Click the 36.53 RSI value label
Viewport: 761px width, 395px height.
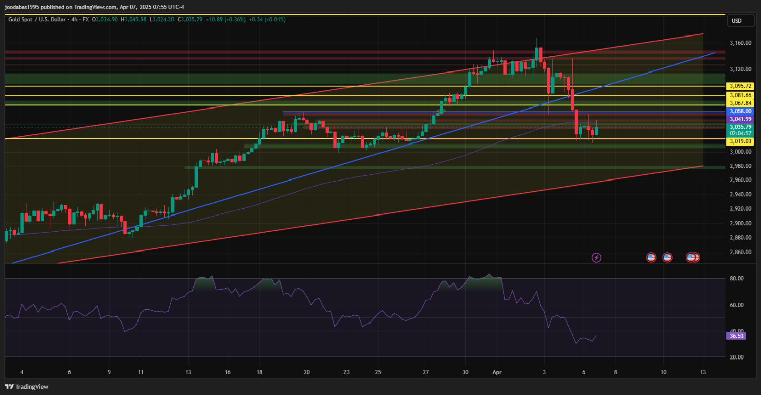tap(737, 336)
